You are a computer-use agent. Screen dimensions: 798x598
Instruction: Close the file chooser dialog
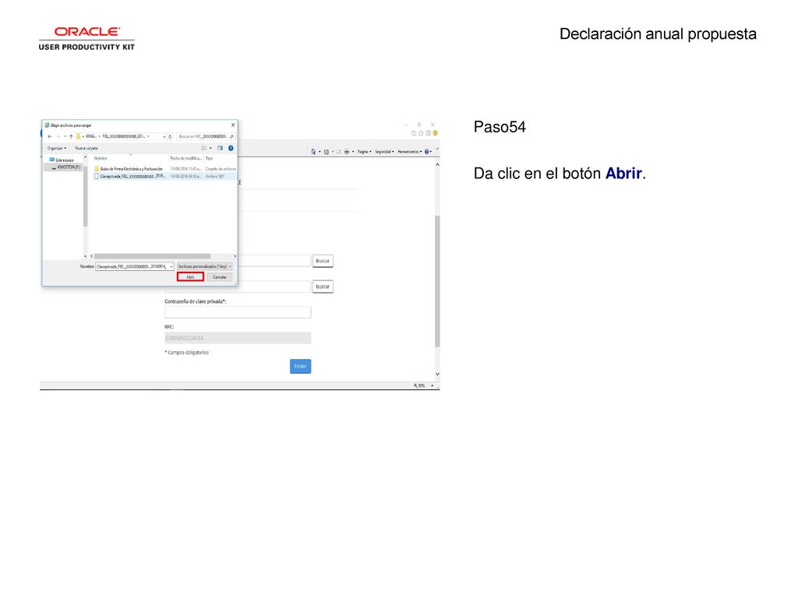coord(233,125)
